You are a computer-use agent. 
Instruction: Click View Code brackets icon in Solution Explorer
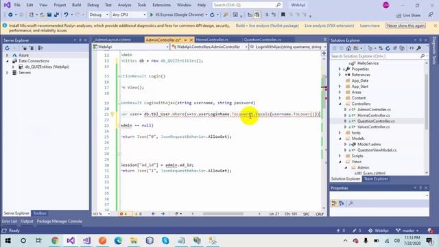click(412, 48)
